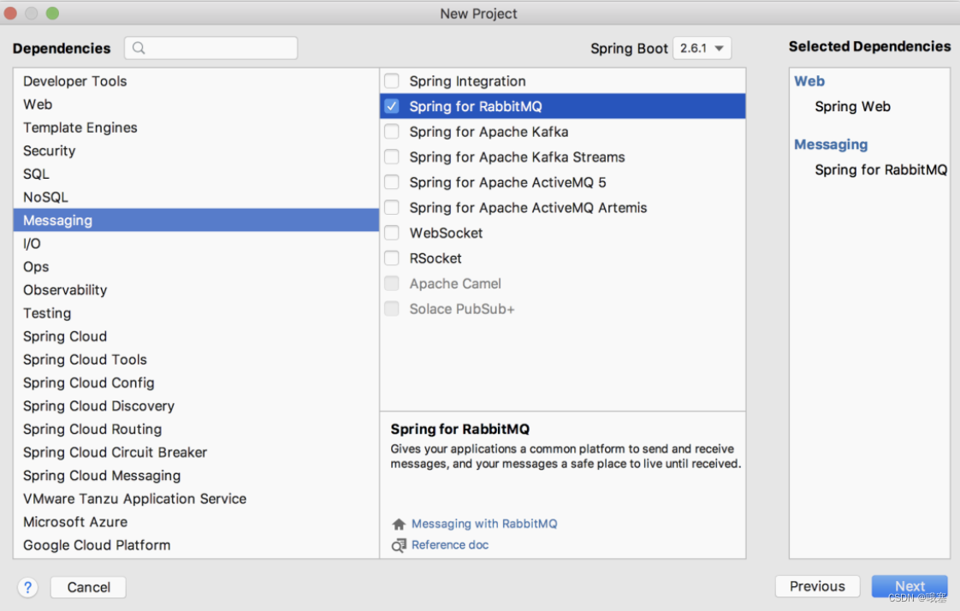The image size is (960, 611).
Task: Select the Developer Tools category
Action: 75,81
